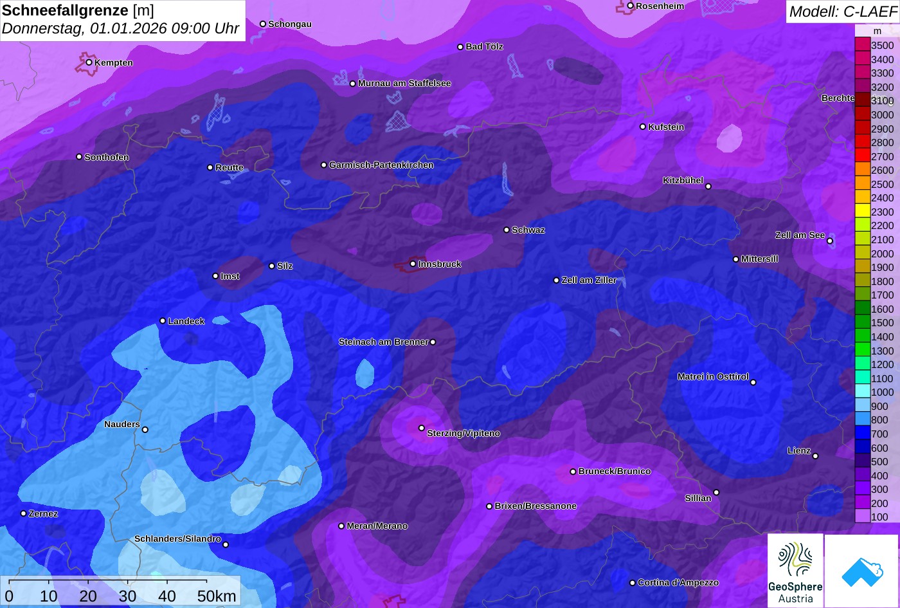
Task: Click the Rosenheim city marker dot
Action: coord(631,6)
